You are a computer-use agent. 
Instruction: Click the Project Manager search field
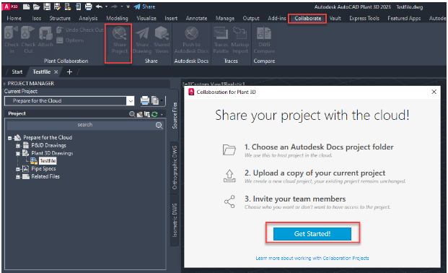point(85,125)
